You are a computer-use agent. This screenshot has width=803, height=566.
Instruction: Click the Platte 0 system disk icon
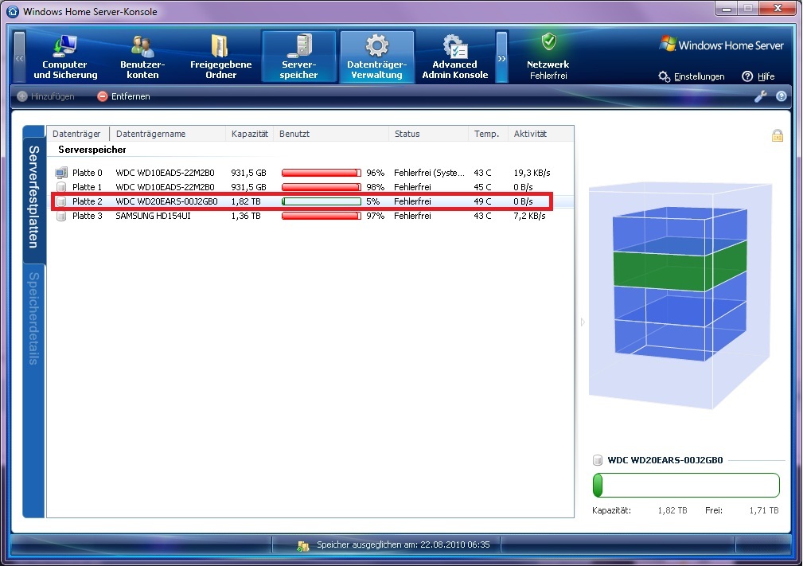(61, 173)
